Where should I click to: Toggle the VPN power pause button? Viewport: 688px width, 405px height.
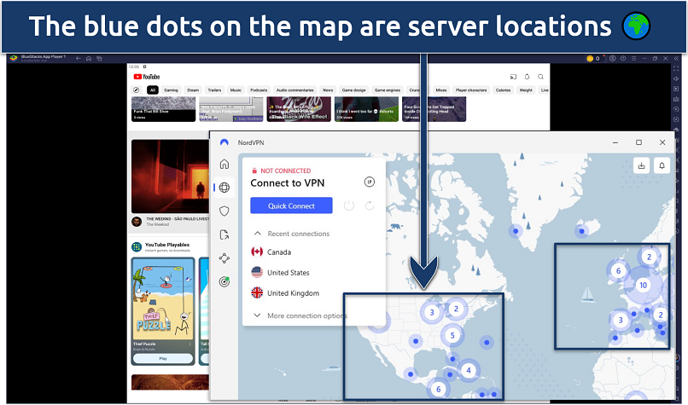coord(348,205)
